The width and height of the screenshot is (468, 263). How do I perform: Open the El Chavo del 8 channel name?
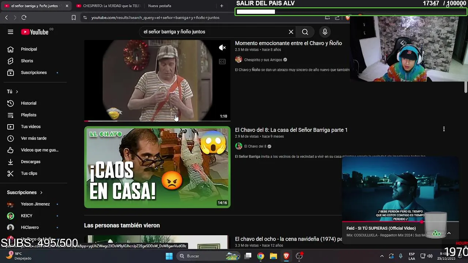(255, 146)
